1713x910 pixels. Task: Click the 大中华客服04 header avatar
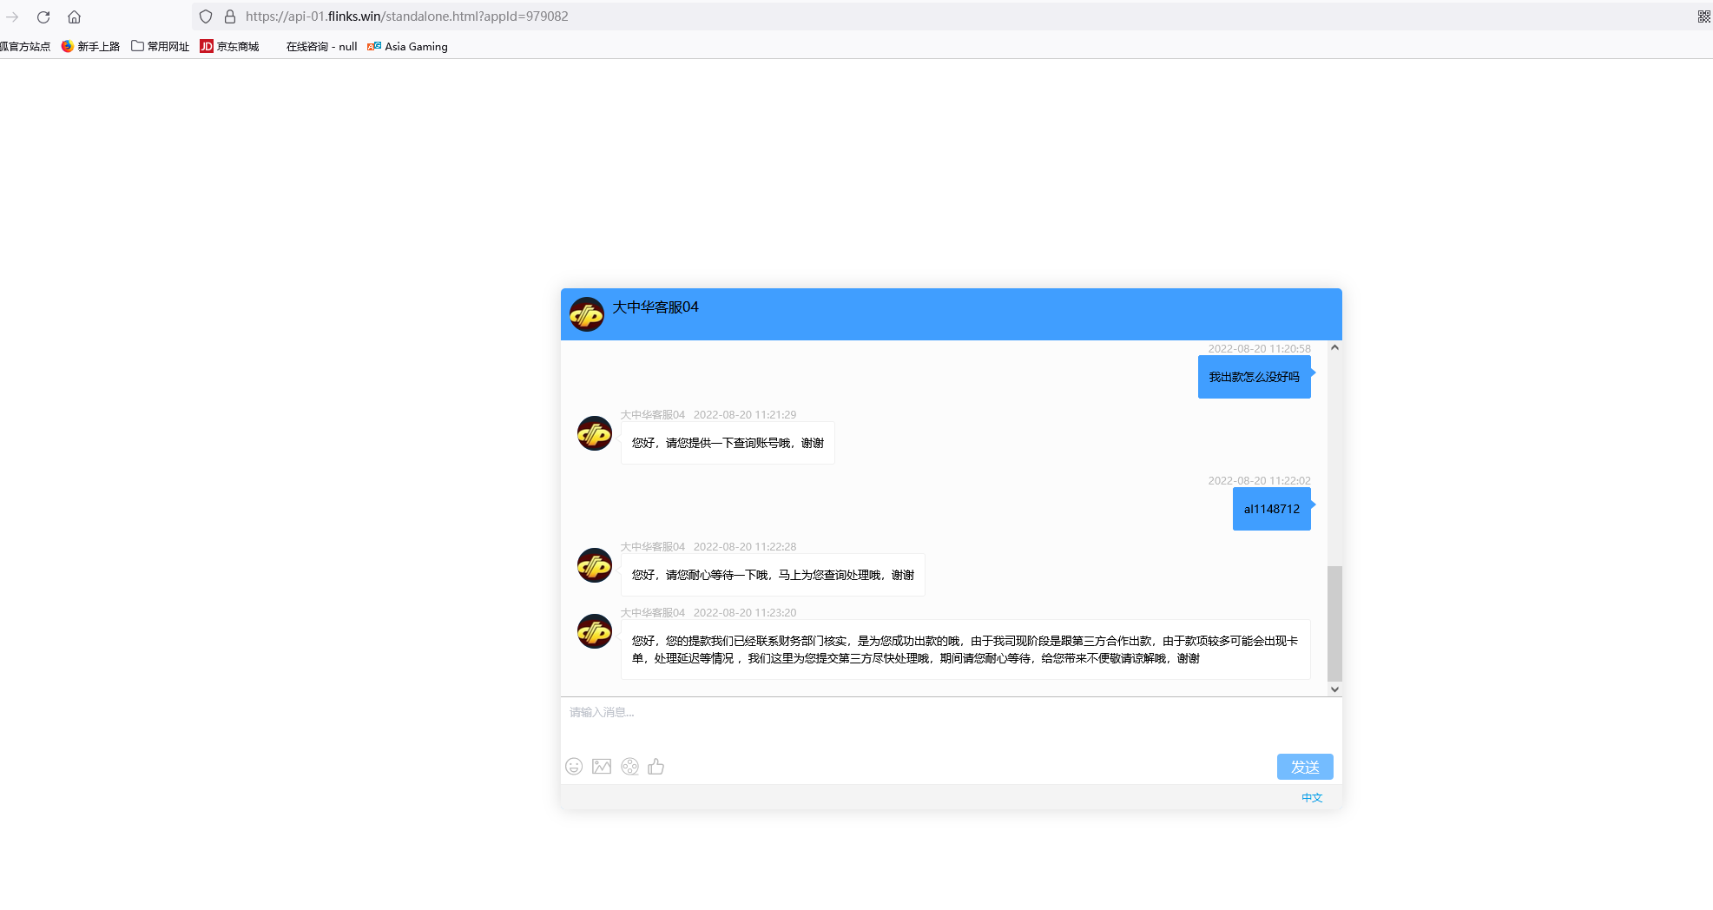587,314
